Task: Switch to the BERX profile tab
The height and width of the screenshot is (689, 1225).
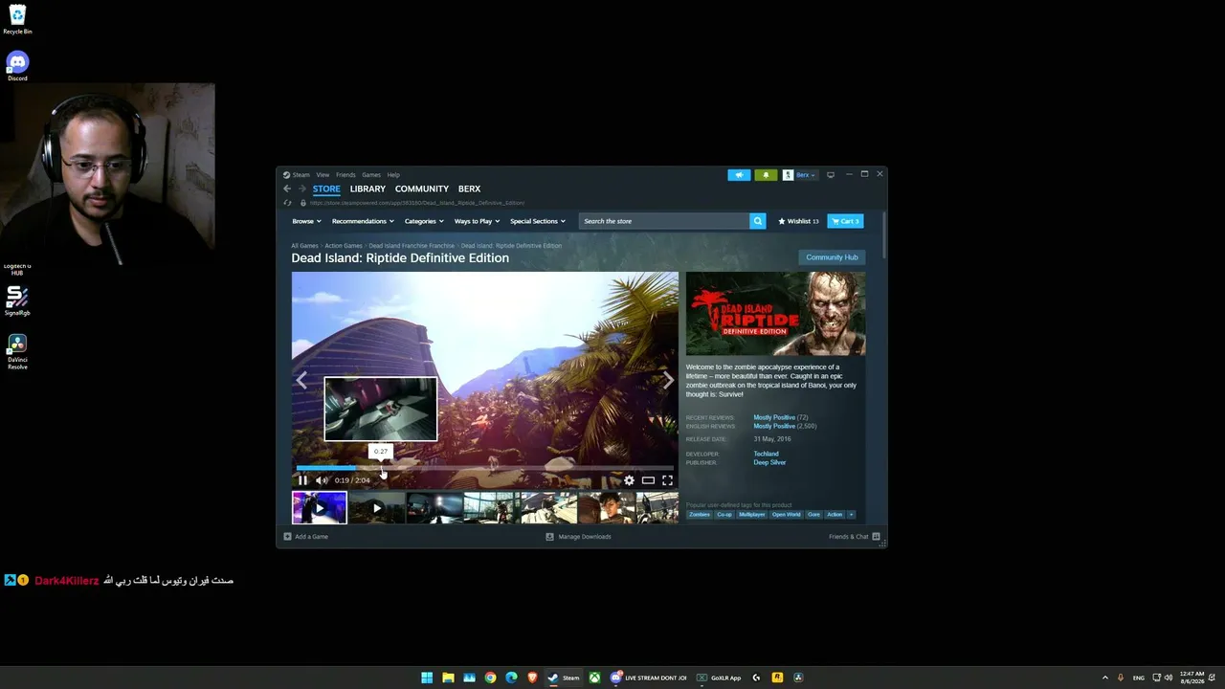Action: [x=469, y=189]
